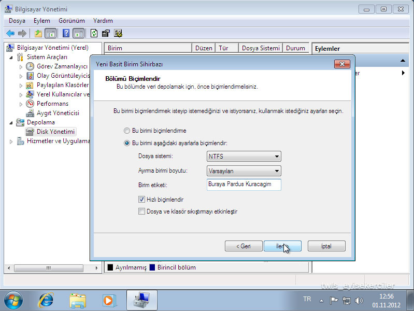Screen dimensions: 414x311
Task: Open the Görünüm menu
Action: 72,21
